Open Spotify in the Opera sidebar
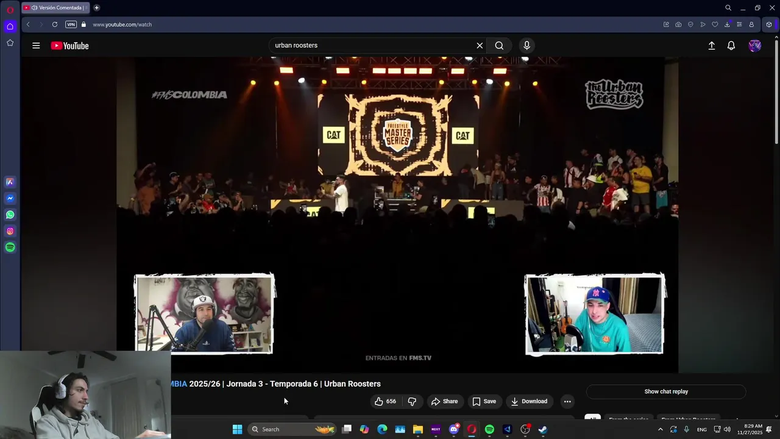780x439 pixels. [10, 248]
